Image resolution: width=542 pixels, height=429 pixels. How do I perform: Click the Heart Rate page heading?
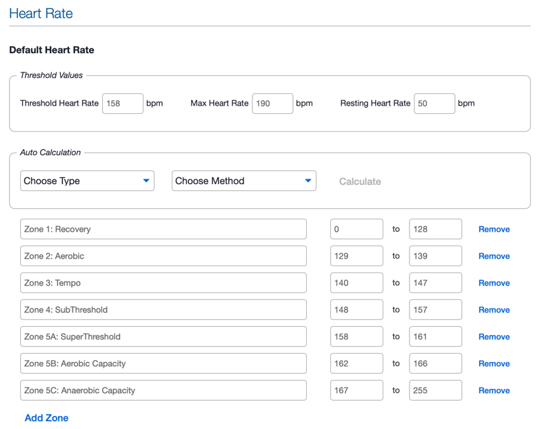click(41, 14)
